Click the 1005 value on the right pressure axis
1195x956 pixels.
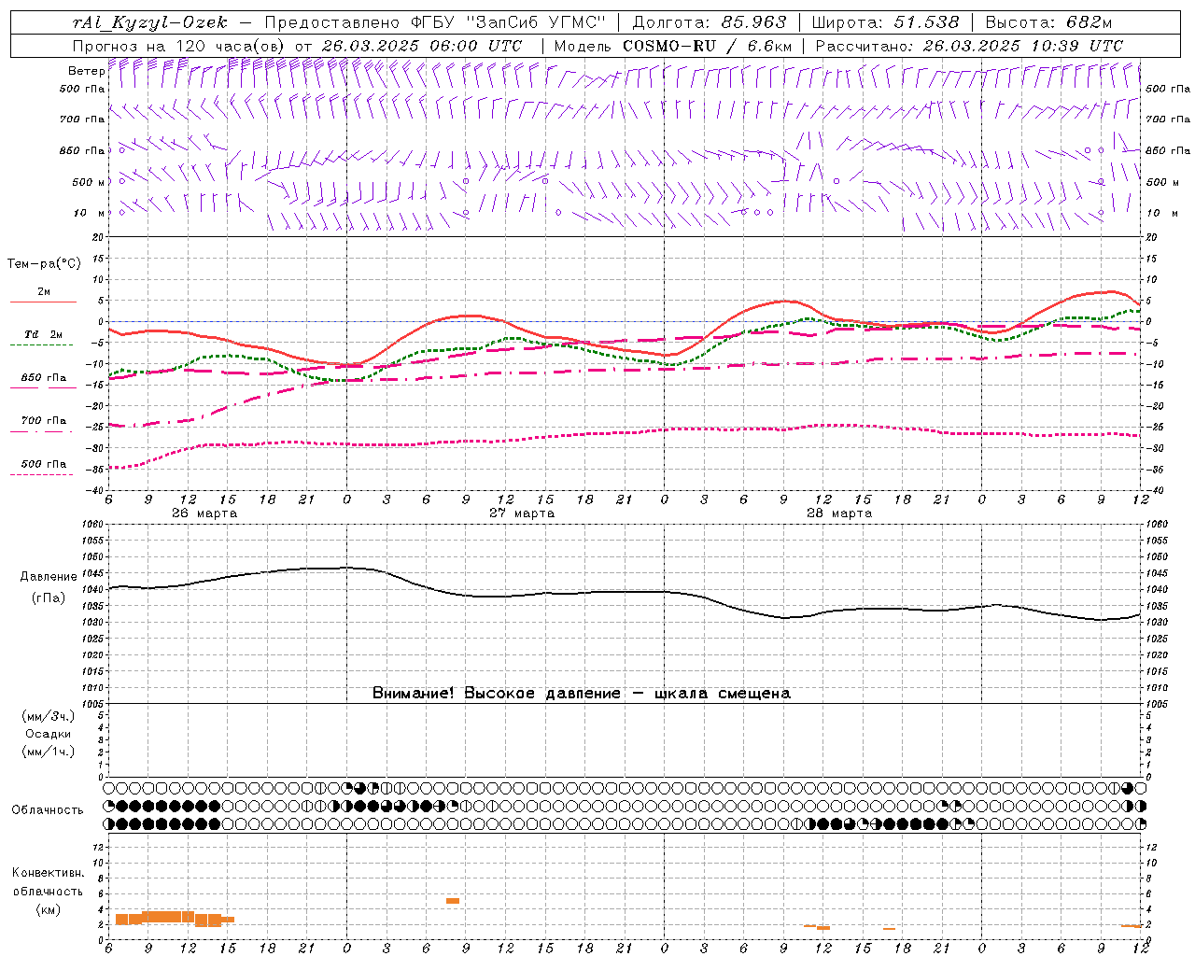click(1156, 704)
